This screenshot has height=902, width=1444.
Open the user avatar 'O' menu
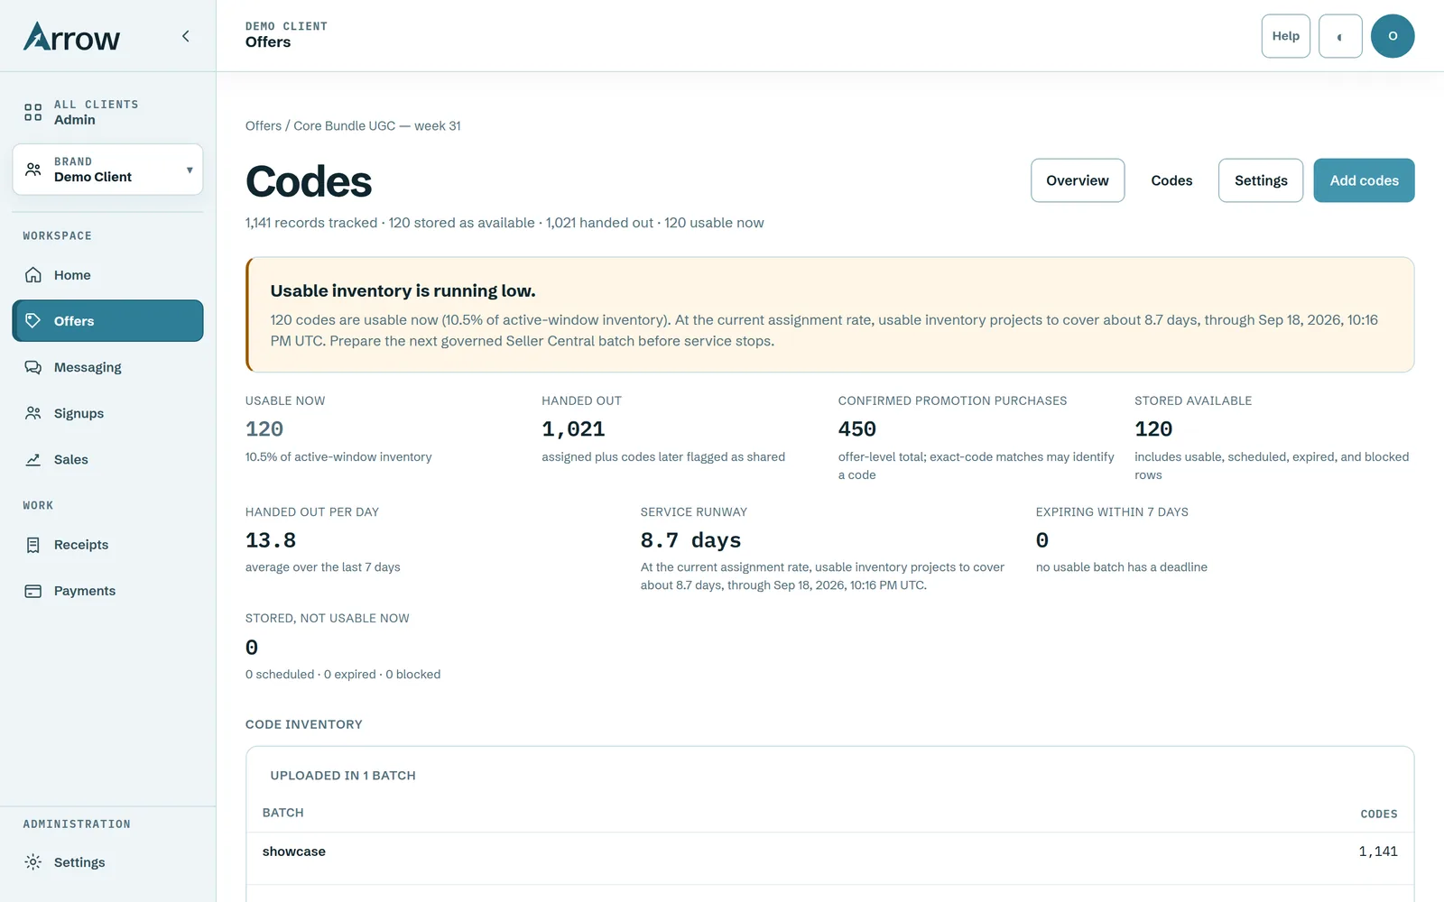pos(1393,36)
